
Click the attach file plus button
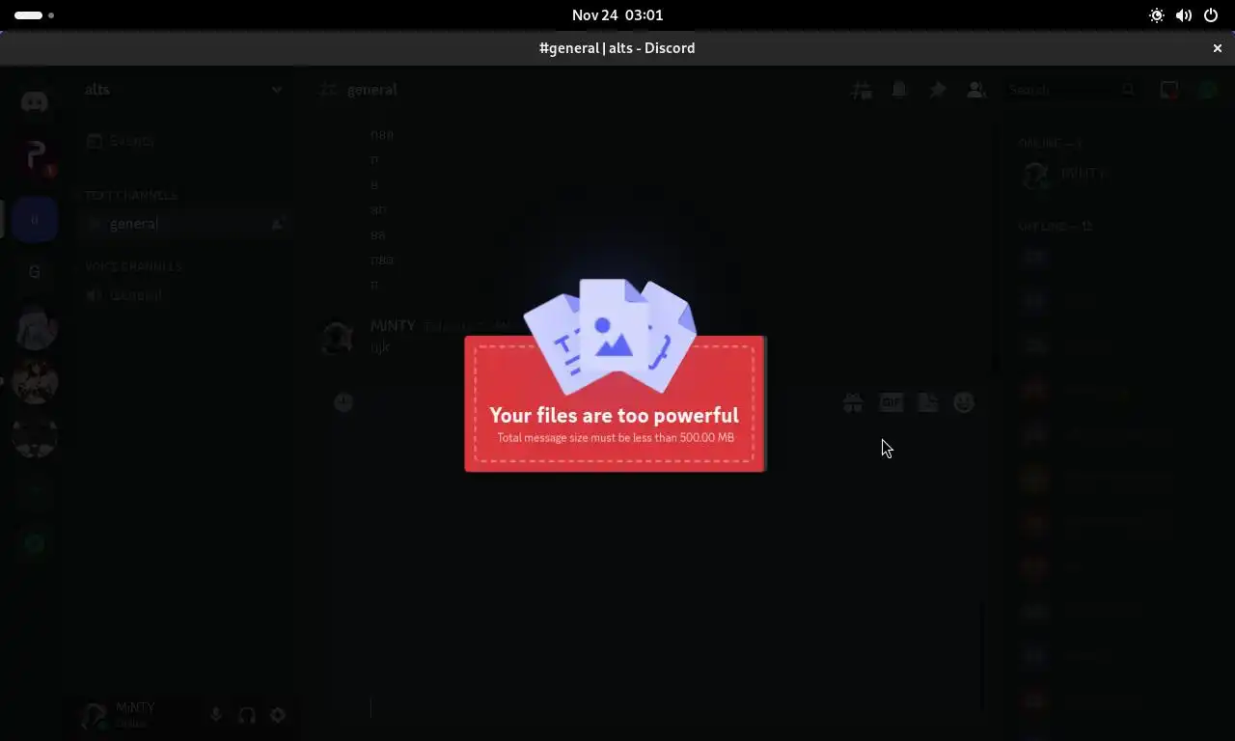pos(343,402)
